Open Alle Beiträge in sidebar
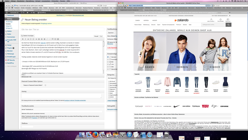 (9, 22)
